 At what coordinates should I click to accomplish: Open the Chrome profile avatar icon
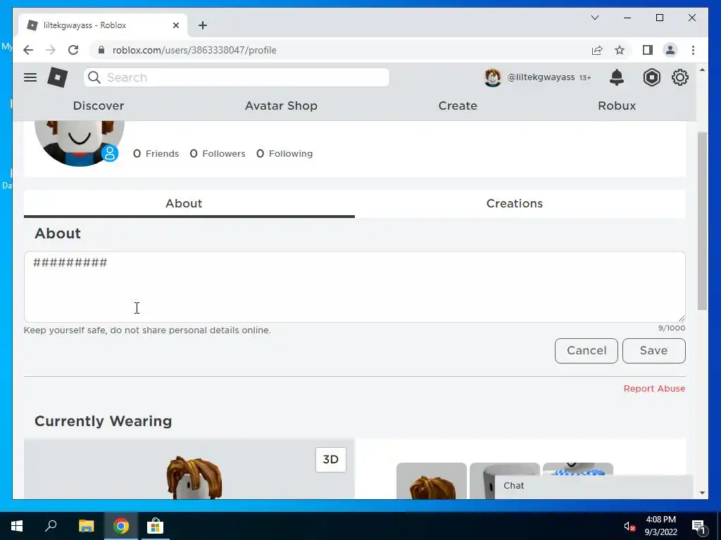(x=670, y=50)
